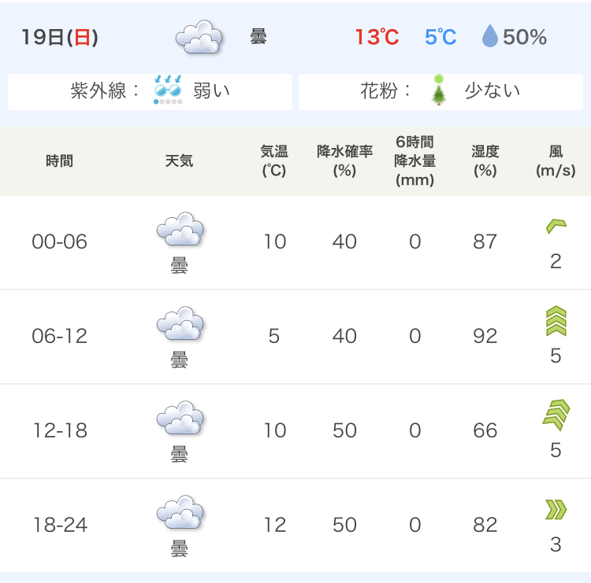This screenshot has height=583, width=591.
Task: Open the 紫外線 弱い panel
Action: click(x=150, y=92)
